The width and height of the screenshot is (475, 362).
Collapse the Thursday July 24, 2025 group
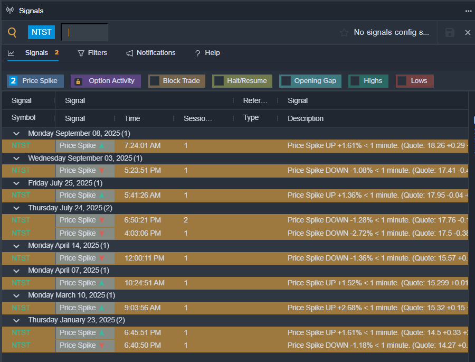point(16,208)
